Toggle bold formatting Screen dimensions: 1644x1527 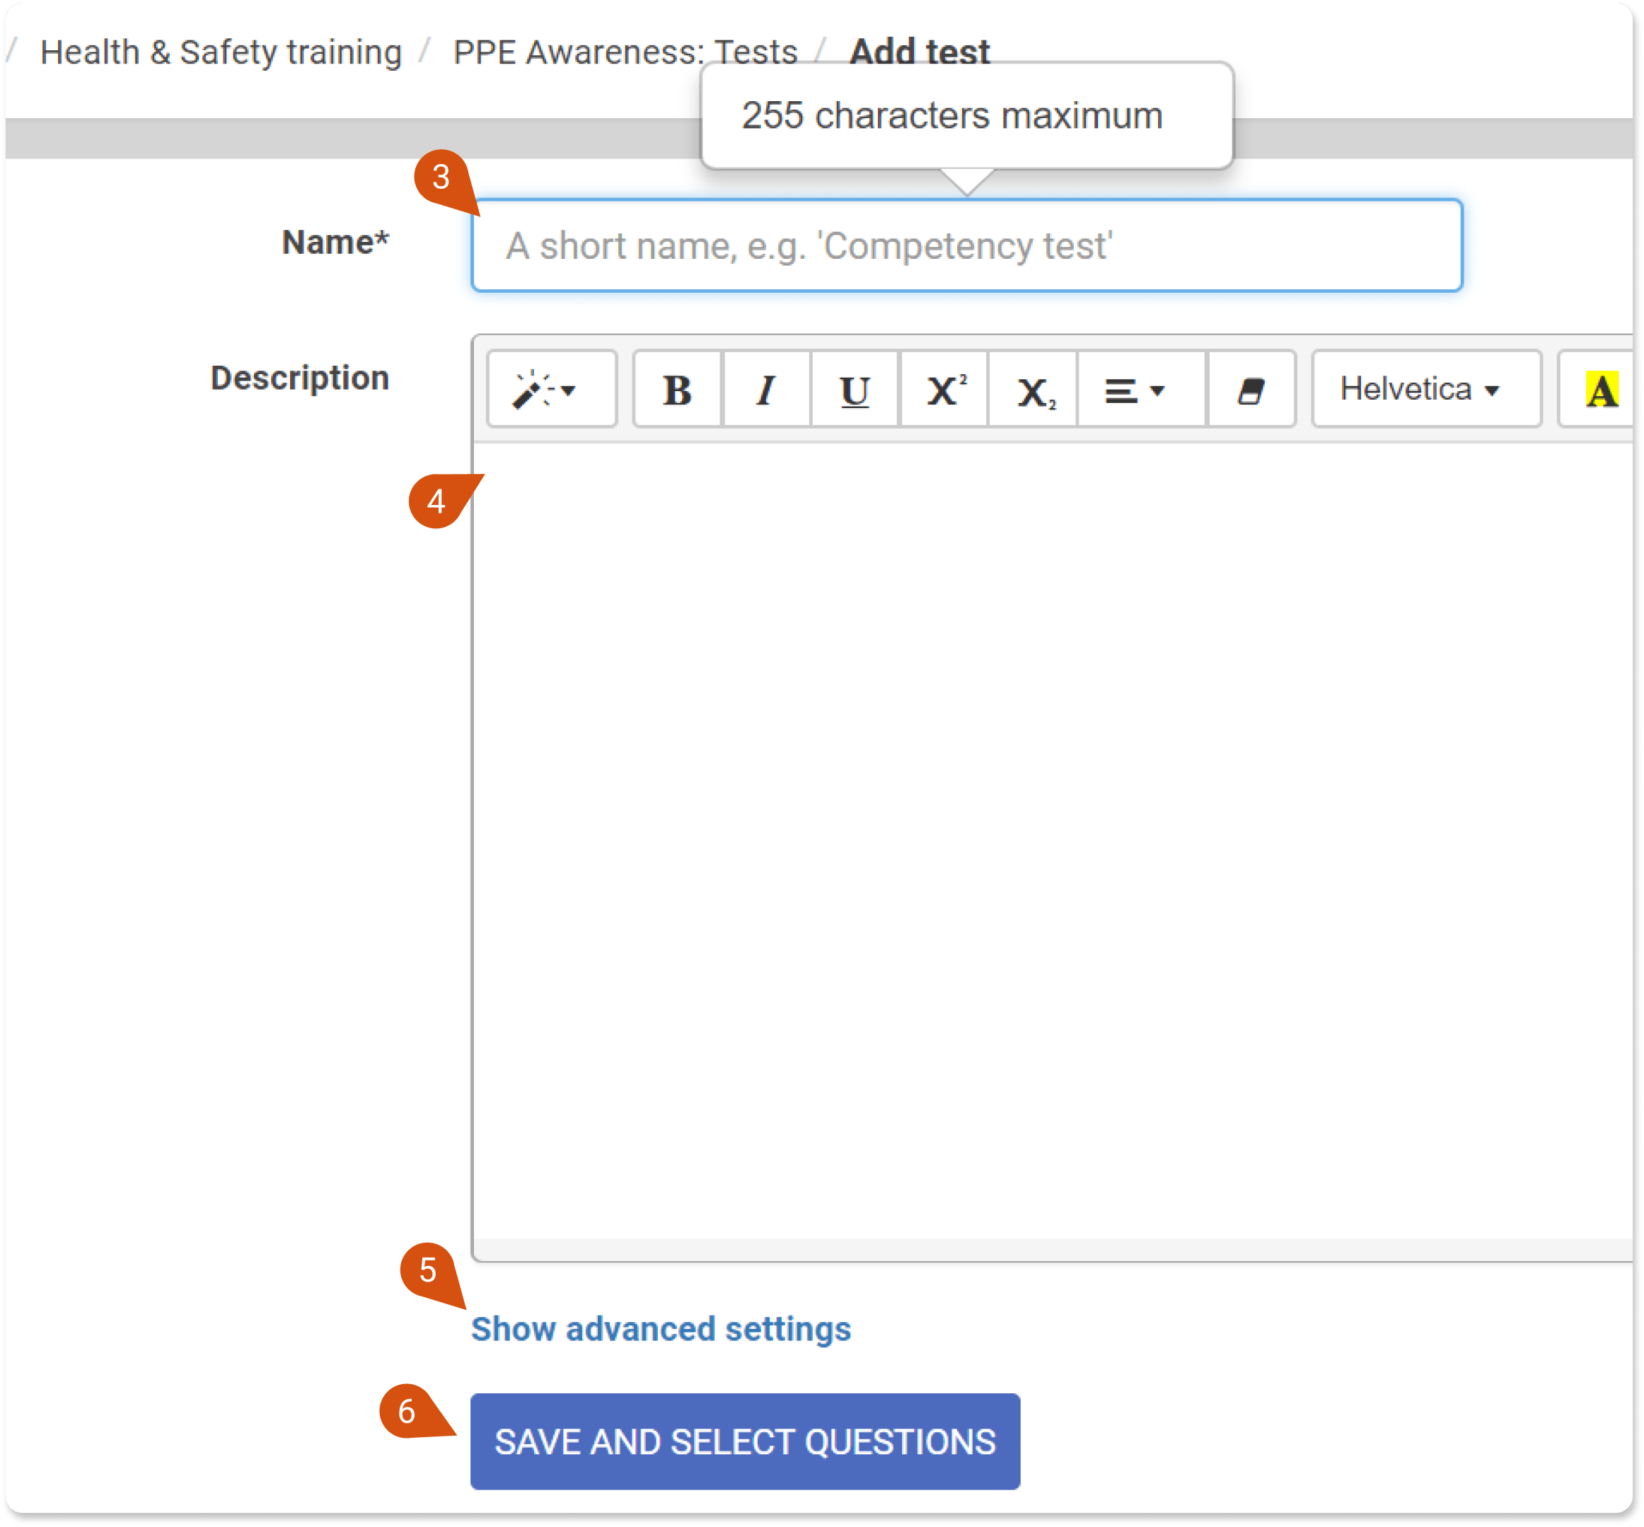click(x=677, y=390)
